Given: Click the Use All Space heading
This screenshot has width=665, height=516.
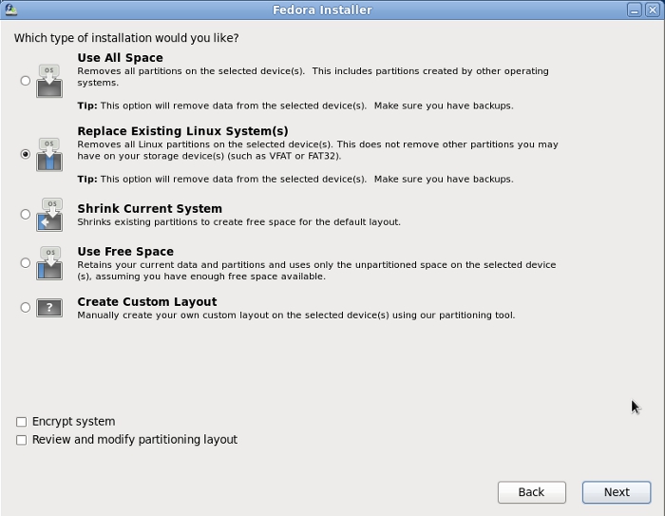Looking at the screenshot, I should pyautogui.click(x=120, y=58).
